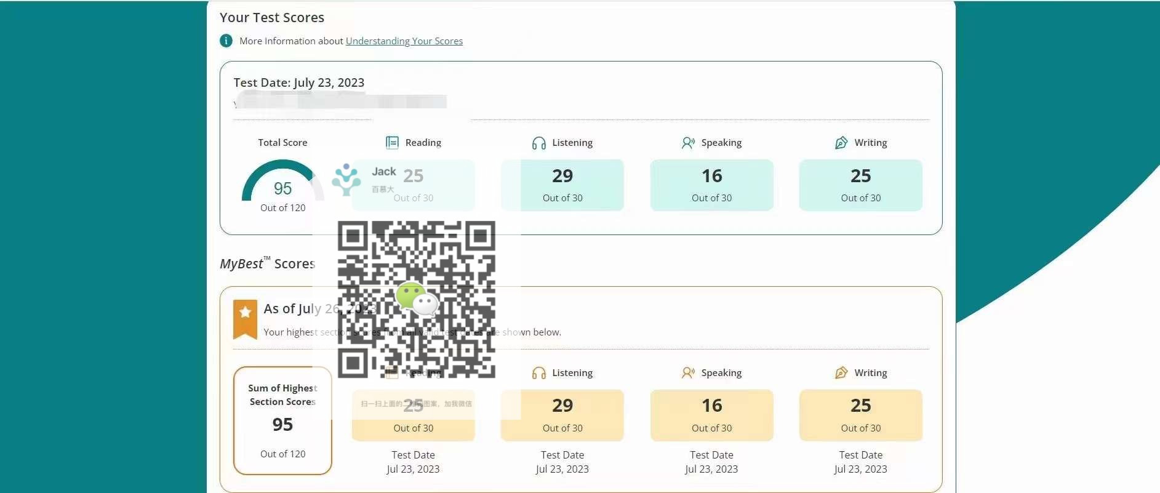Click the MyBest Listening headphones icon
The image size is (1160, 493).
coord(538,373)
